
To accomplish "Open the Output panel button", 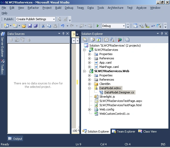I will point(15,138).
